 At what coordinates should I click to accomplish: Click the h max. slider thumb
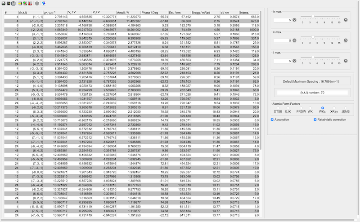(313, 17)
